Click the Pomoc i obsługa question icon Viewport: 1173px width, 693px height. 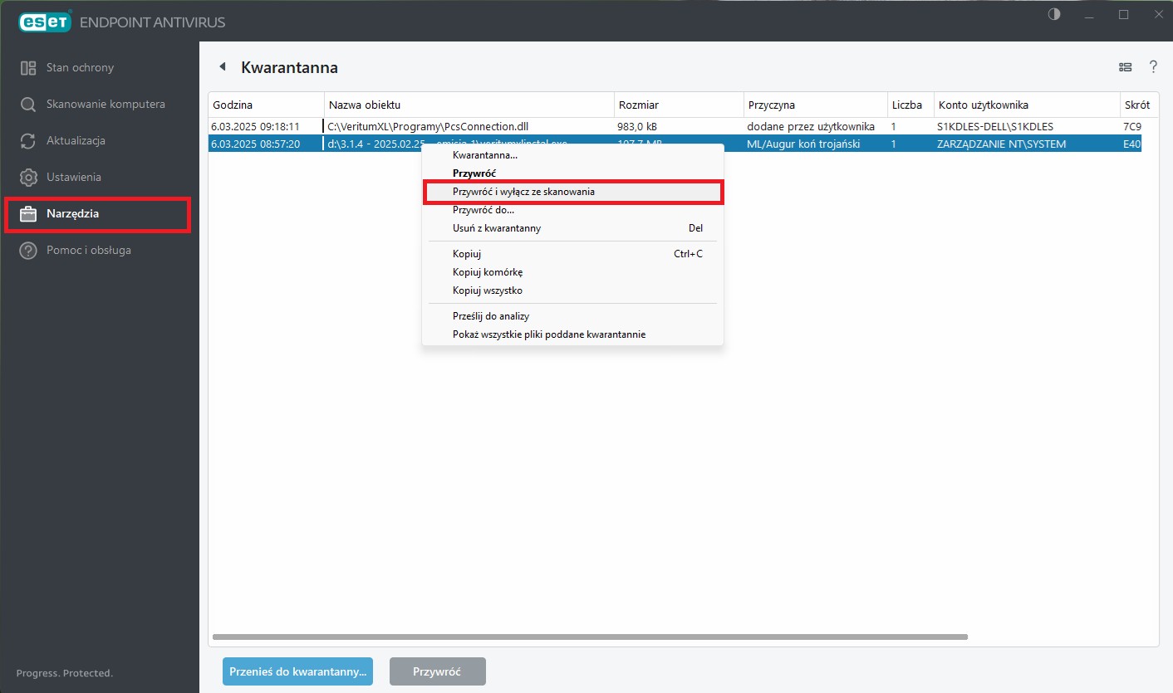pyautogui.click(x=28, y=251)
